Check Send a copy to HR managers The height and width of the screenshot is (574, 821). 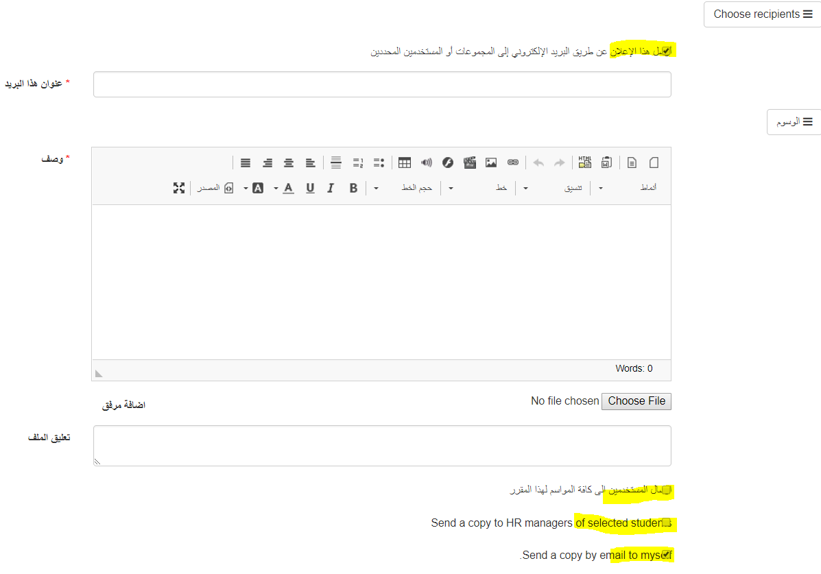point(667,523)
